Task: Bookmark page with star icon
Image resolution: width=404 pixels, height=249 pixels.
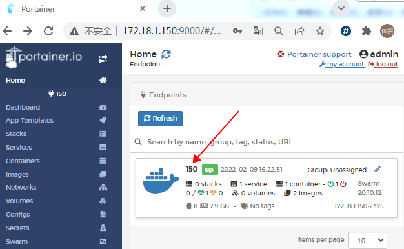Action: (320, 31)
